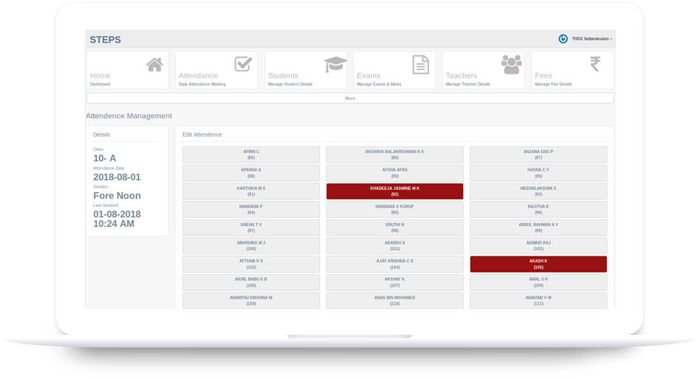
Task: Open Manage Student Details
Action: 290,84
